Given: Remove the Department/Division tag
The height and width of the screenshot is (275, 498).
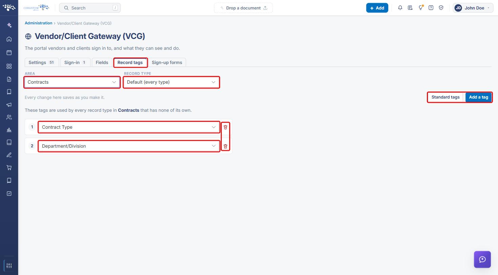Looking at the screenshot, I should [x=225, y=146].
